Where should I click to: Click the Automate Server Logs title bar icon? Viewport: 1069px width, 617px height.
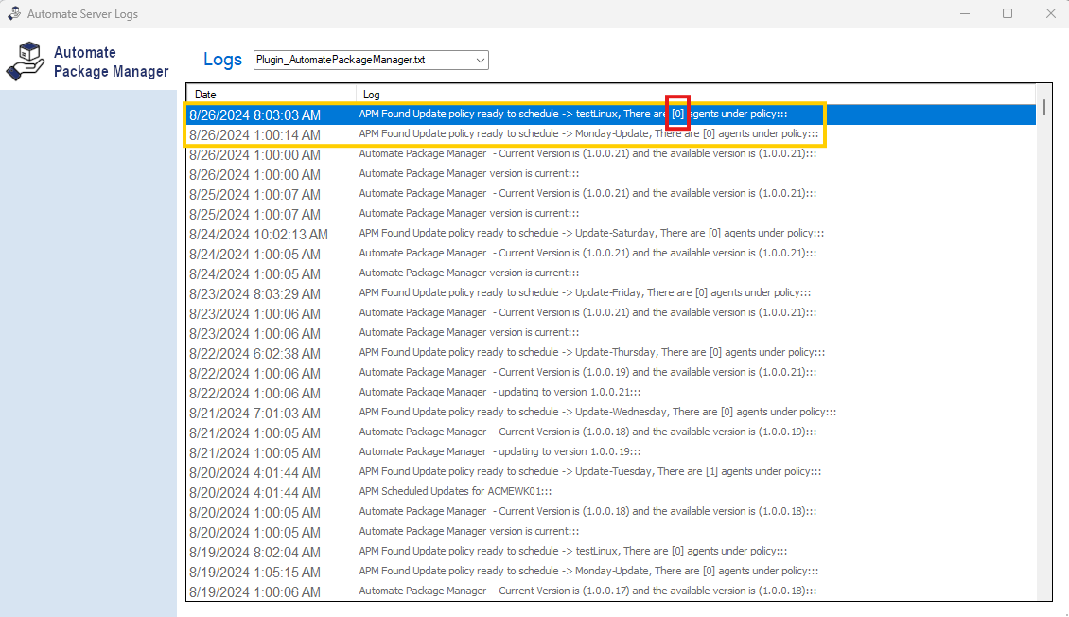(x=13, y=13)
